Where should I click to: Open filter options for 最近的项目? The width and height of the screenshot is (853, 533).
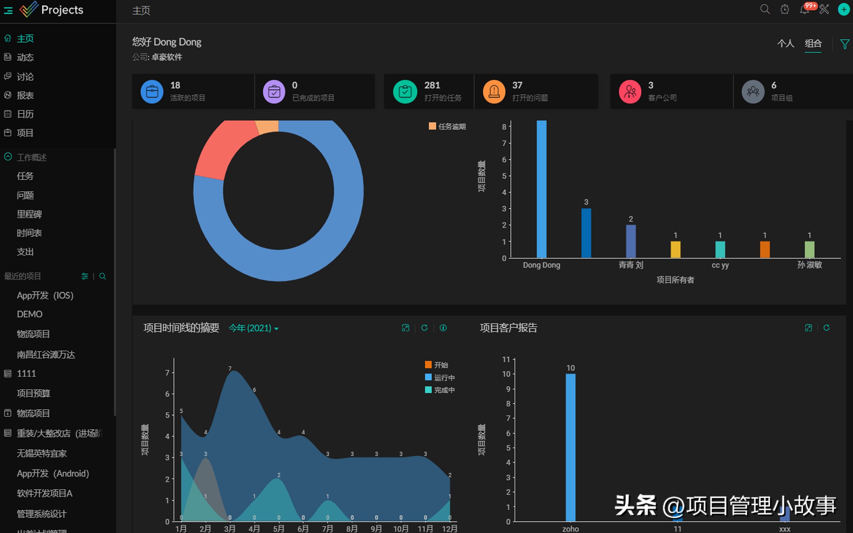[x=85, y=276]
